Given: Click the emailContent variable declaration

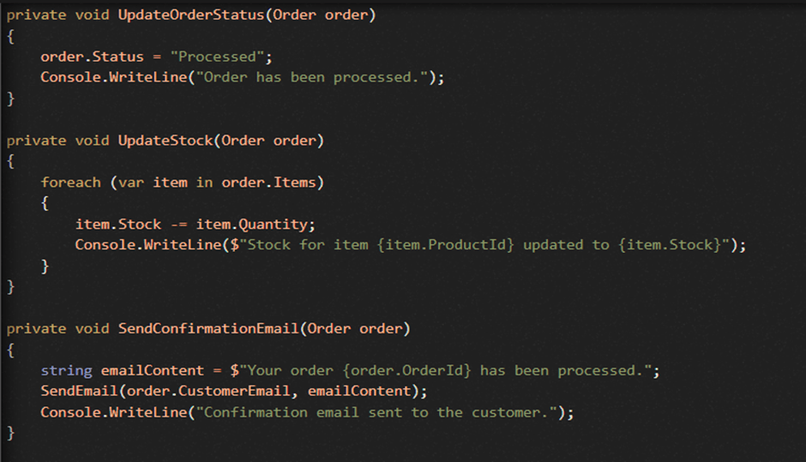Looking at the screenshot, I should click(x=153, y=370).
